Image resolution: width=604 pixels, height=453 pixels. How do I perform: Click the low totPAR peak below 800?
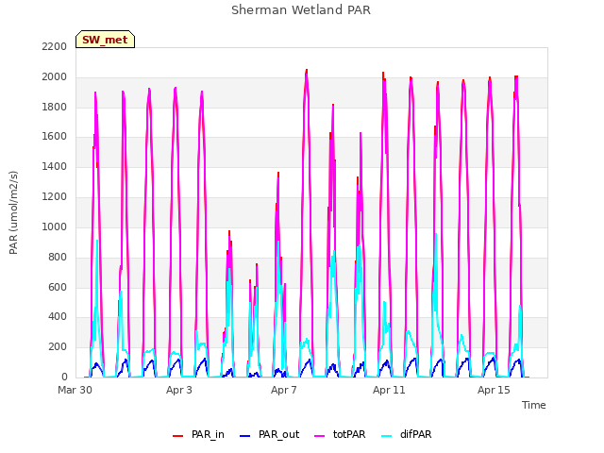point(257,266)
